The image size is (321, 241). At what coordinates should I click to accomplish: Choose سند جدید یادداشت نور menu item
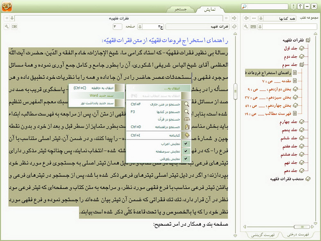pos(96,103)
